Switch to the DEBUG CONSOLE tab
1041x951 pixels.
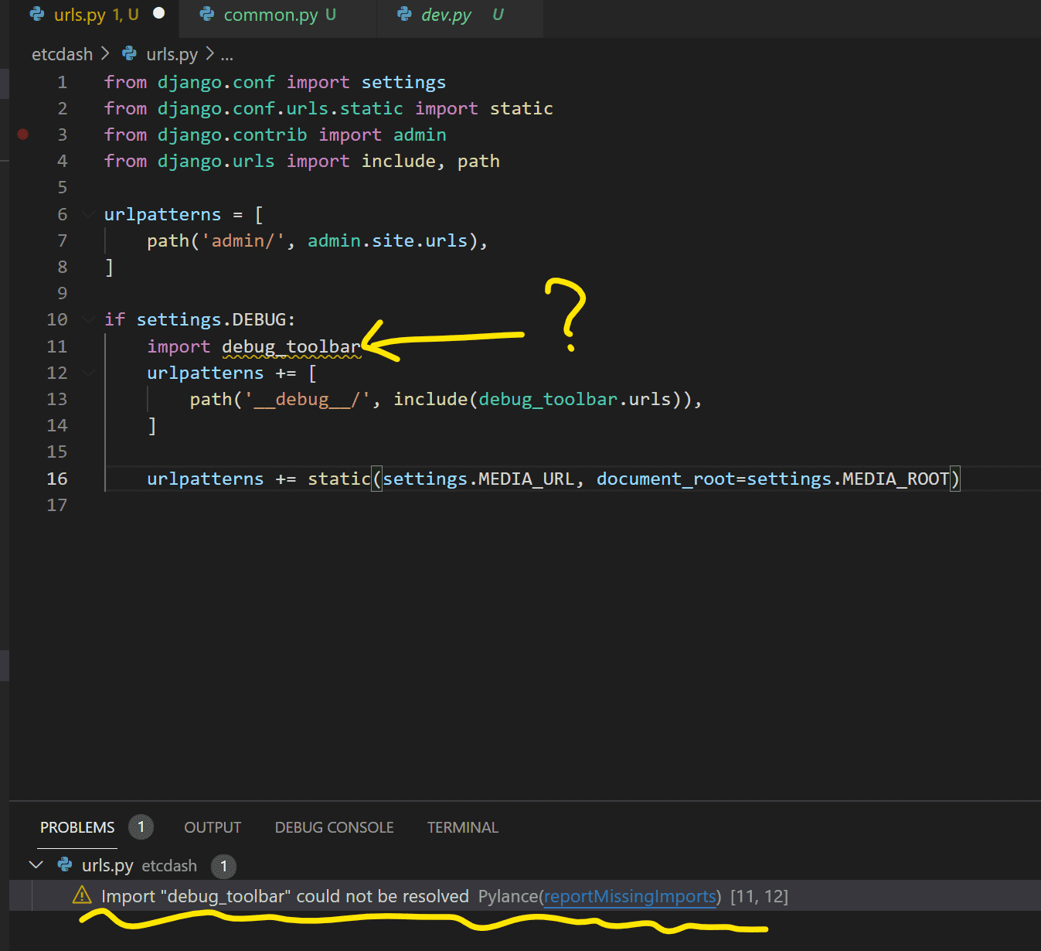pyautogui.click(x=334, y=827)
